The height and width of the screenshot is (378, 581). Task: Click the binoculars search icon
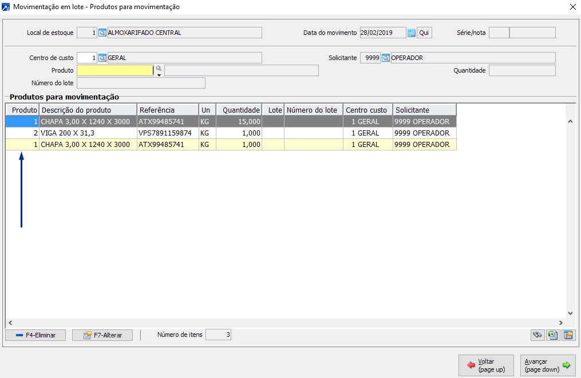tap(537, 335)
